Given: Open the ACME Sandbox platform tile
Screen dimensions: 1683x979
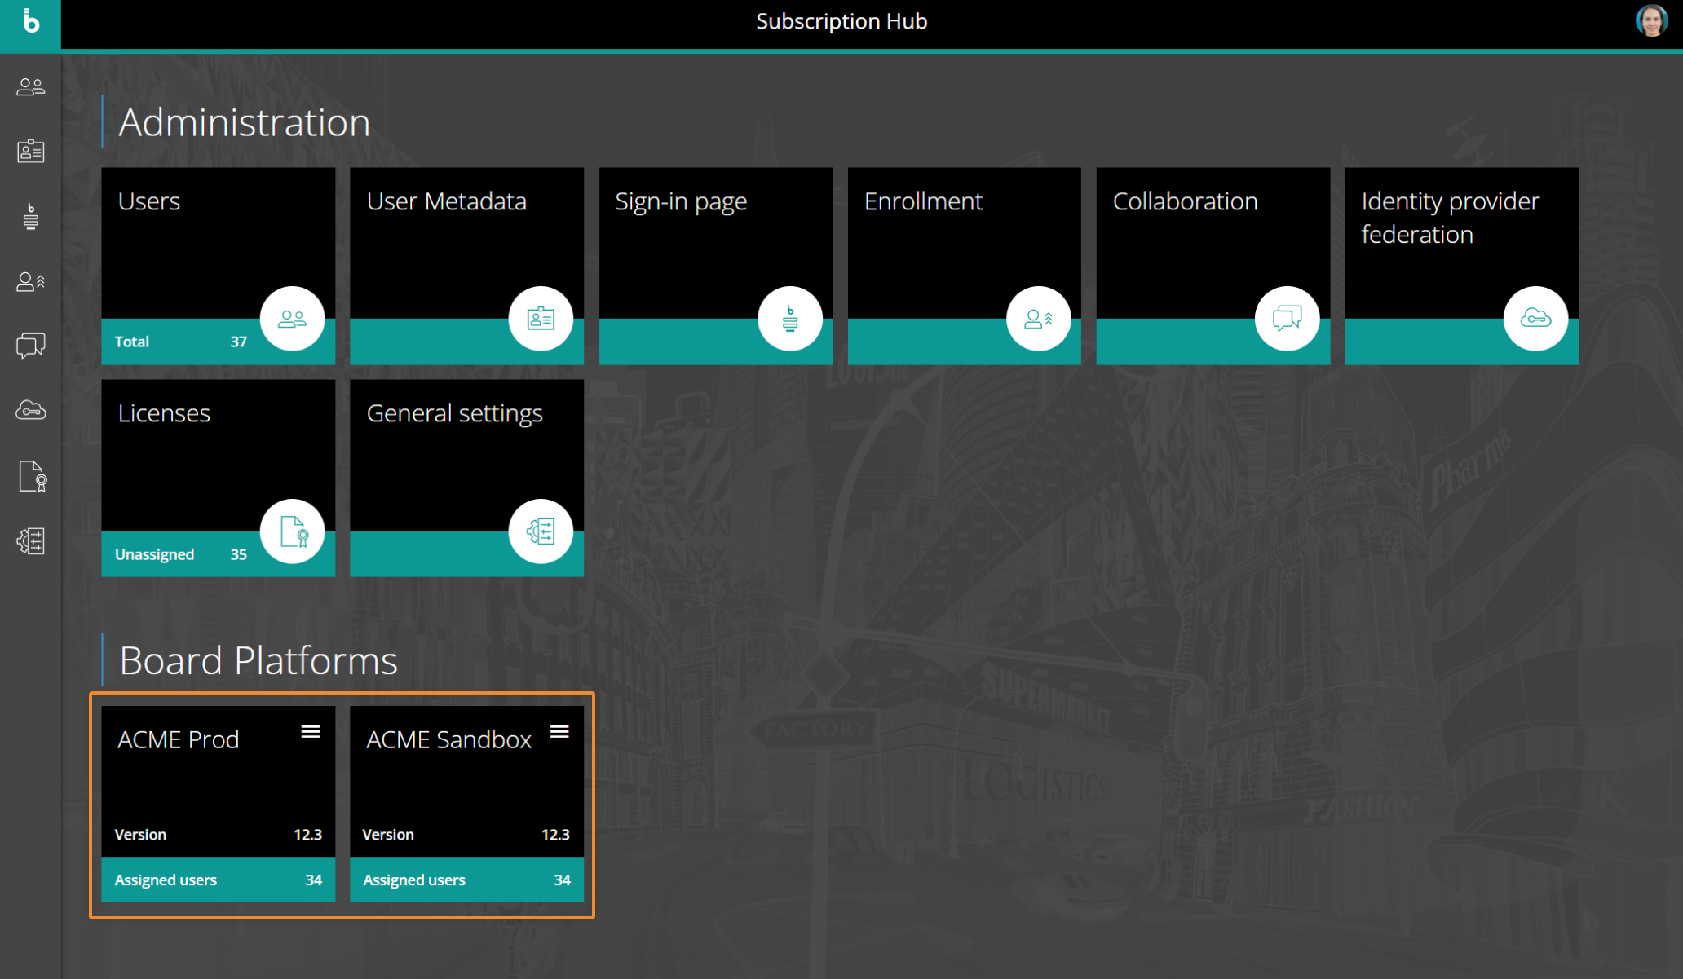Looking at the screenshot, I should [x=466, y=804].
